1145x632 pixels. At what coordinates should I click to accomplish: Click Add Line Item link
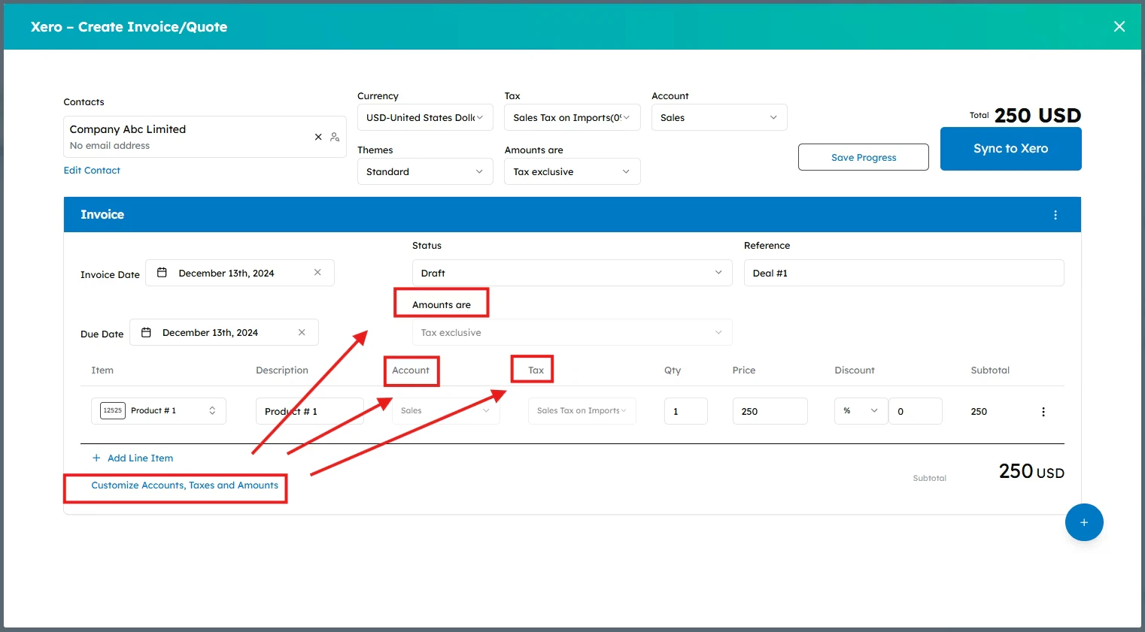pos(140,458)
